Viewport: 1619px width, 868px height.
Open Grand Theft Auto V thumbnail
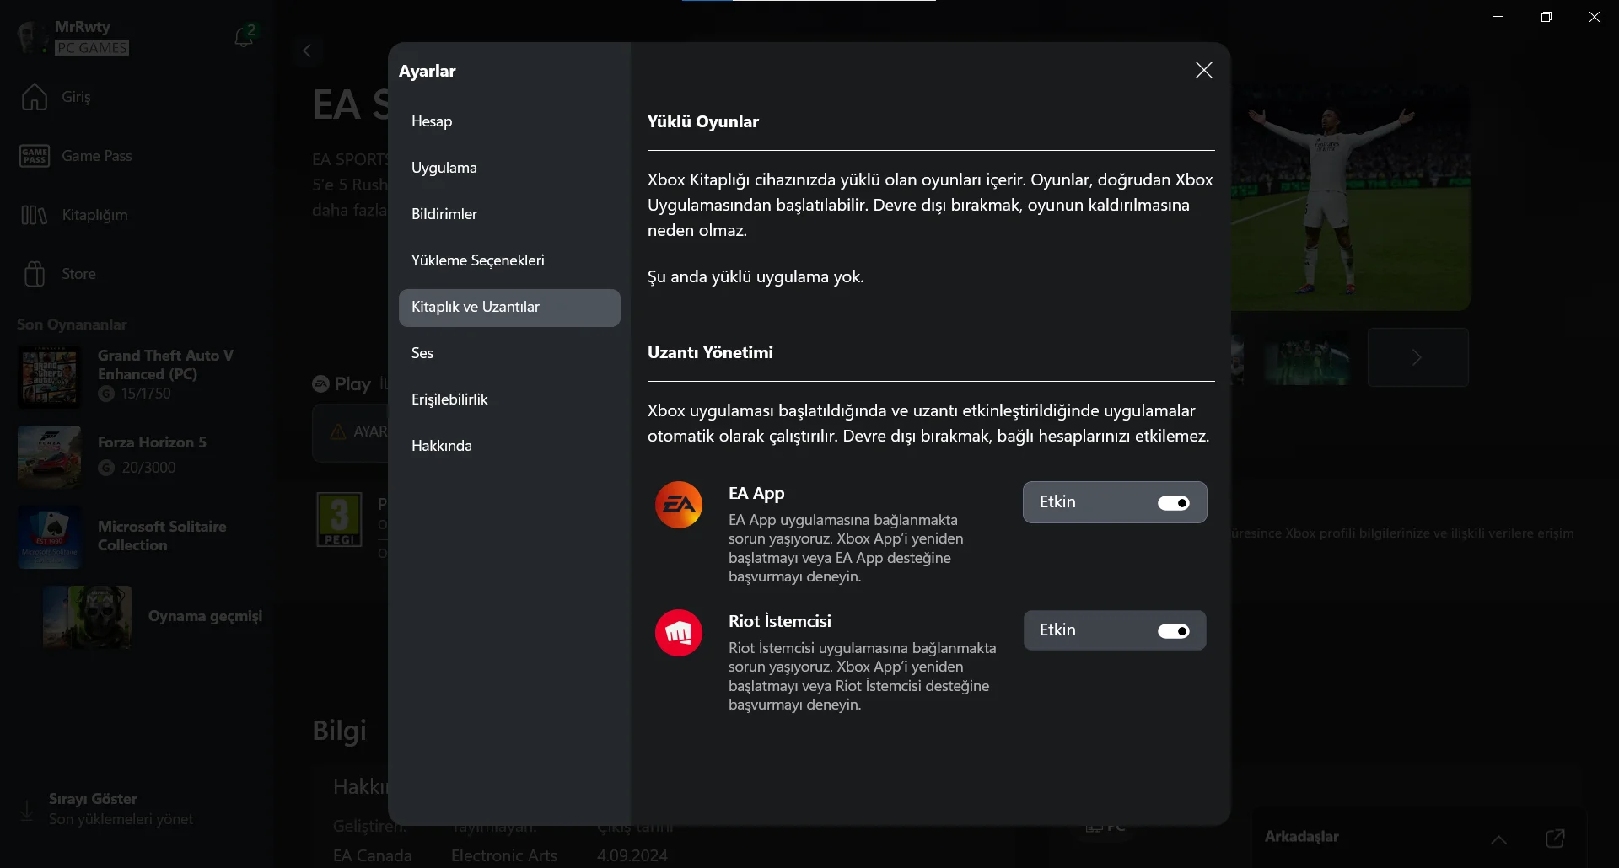[x=50, y=378]
